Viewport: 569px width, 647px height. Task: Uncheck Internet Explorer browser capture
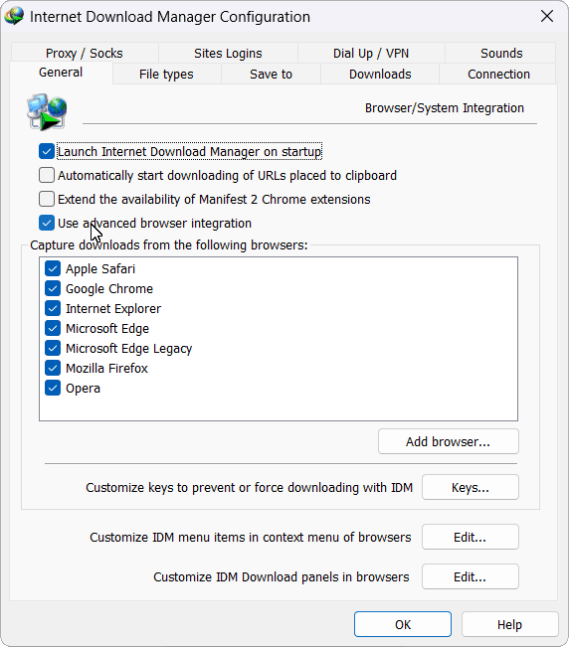point(53,308)
